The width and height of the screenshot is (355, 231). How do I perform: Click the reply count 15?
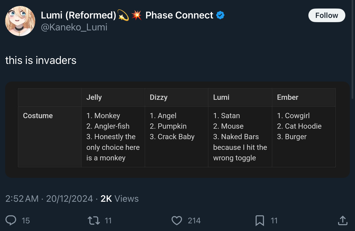click(26, 220)
